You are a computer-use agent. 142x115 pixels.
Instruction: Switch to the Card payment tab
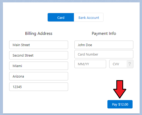(61, 17)
